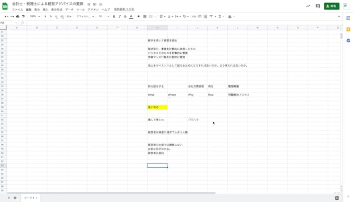Open horizontal align dropdown
Viewport: 353px width, 202px height.
(162, 16)
